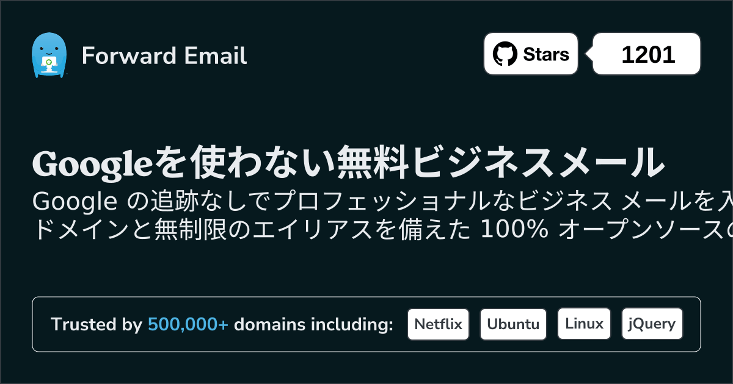Choose the jQuery badge
This screenshot has width=733, height=384.
(652, 324)
